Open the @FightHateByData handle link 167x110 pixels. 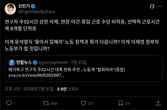(37, 12)
